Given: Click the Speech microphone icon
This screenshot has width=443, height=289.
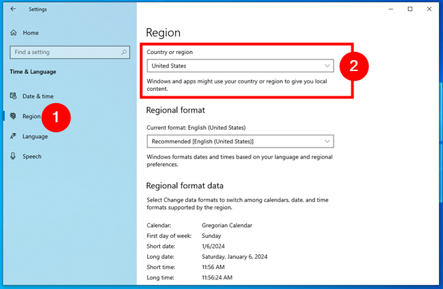Looking at the screenshot, I should pyautogui.click(x=13, y=156).
